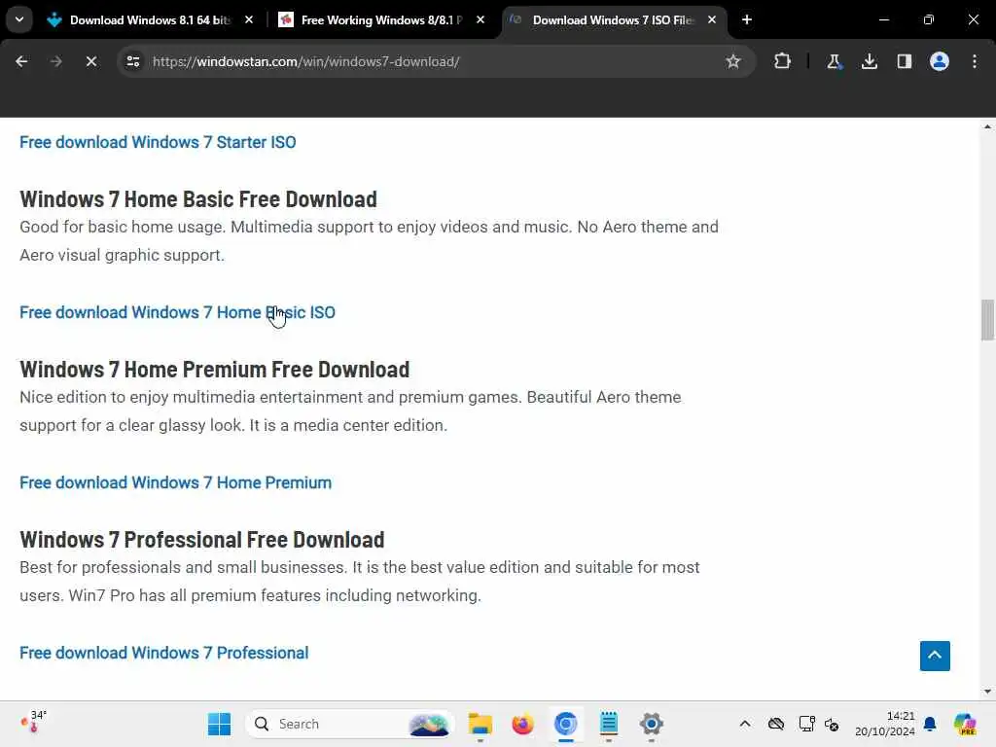Open Free download Windows 7 Starter ISO link

[158, 142]
